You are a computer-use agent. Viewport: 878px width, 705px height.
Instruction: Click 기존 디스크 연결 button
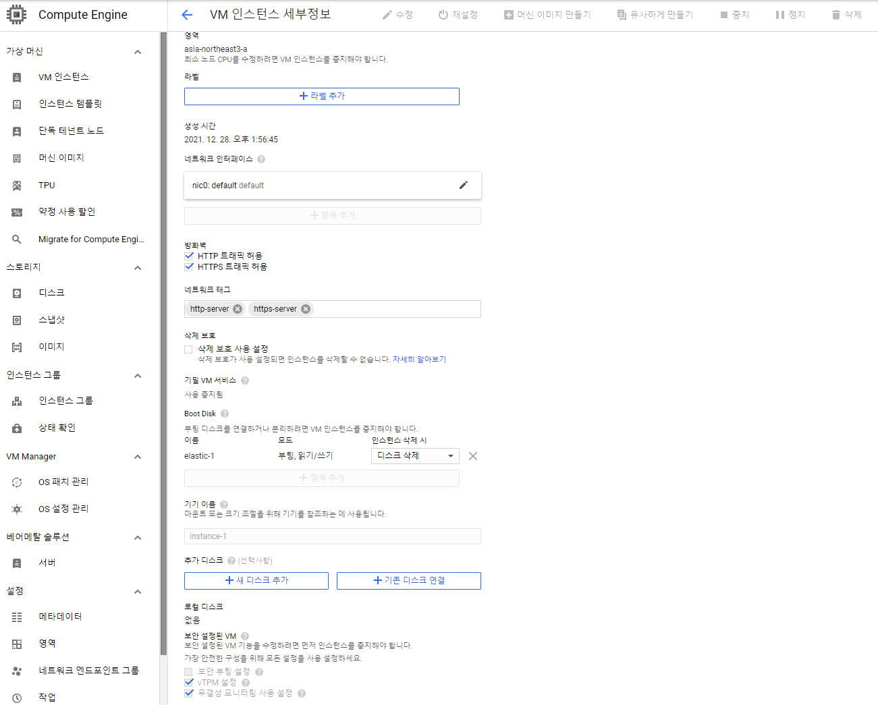pos(409,581)
